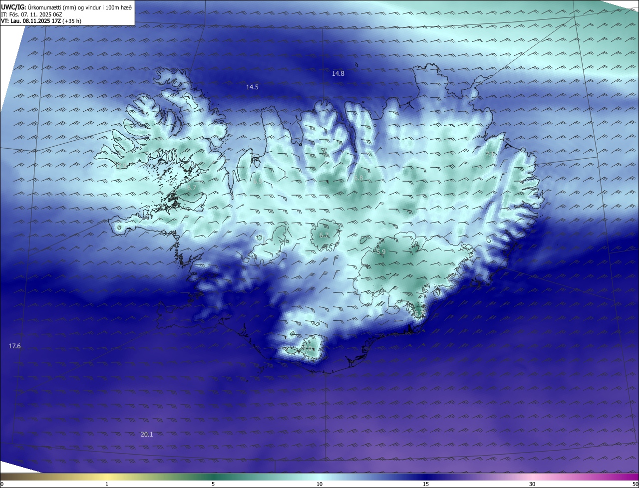Viewport: 639px width, 488px height.
Task: Click the 1 tick on the color scale
Action: click(107, 484)
